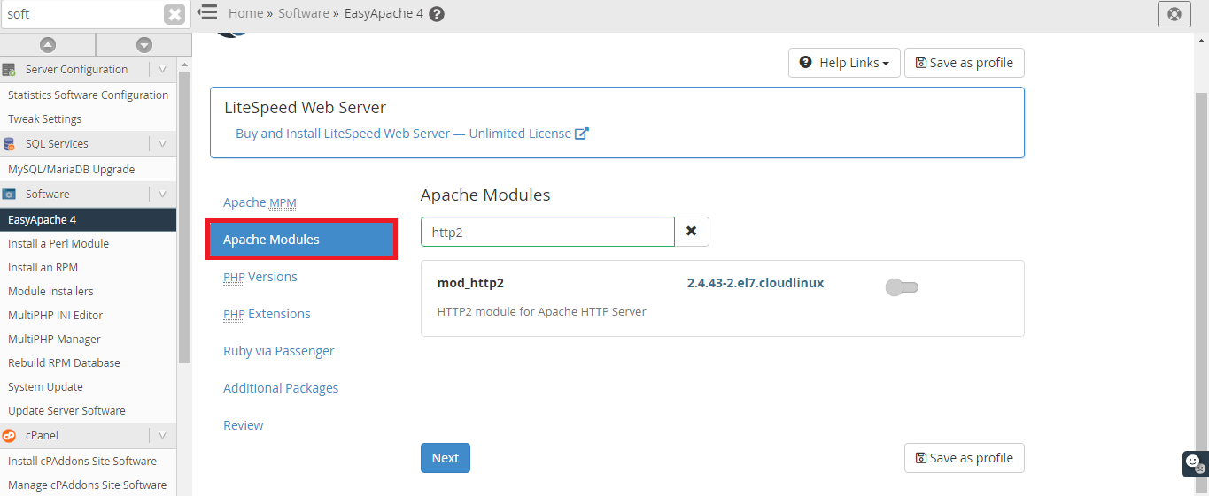
Task: Collapse the Software section chevron
Action: [x=162, y=195]
